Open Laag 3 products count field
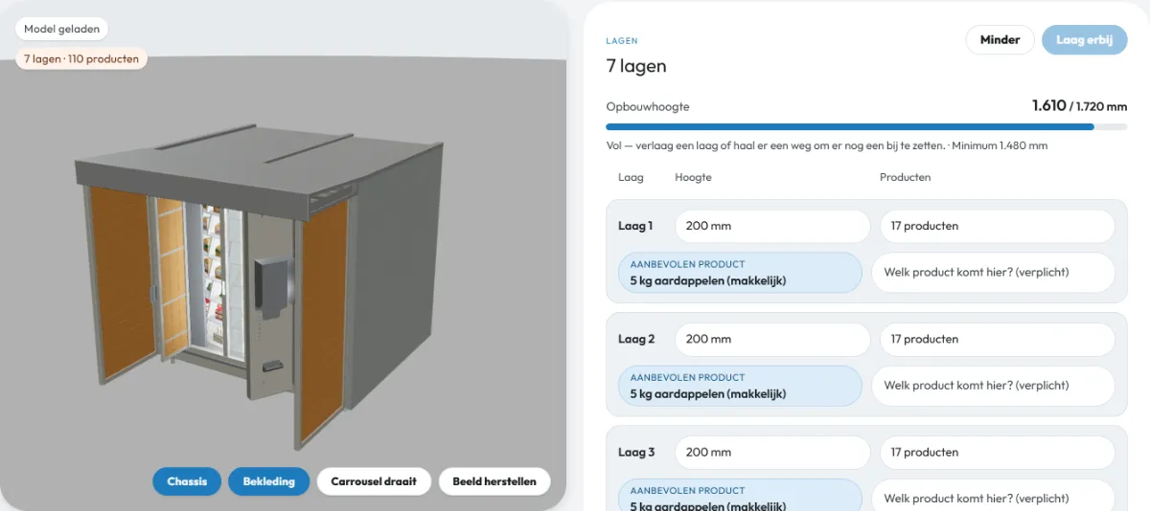 [998, 452]
